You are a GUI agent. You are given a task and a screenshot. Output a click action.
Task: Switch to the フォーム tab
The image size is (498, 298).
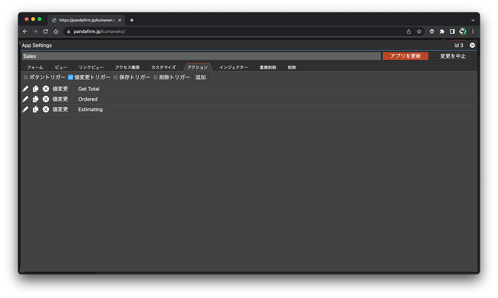click(x=35, y=67)
